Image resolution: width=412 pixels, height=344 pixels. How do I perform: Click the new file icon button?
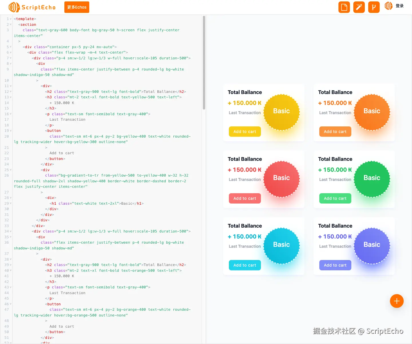[x=344, y=7]
